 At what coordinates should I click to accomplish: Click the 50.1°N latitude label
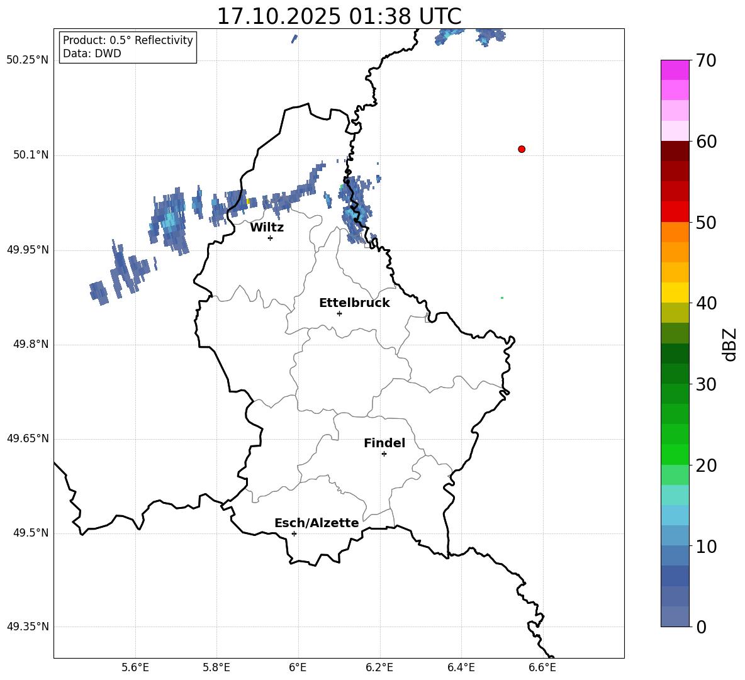[31, 155]
